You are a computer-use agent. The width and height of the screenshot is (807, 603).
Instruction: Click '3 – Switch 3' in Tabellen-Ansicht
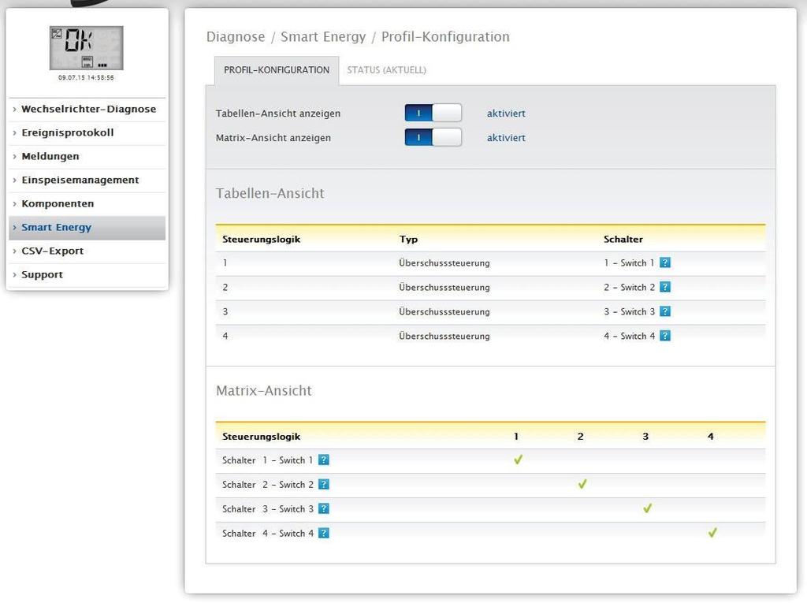(629, 311)
